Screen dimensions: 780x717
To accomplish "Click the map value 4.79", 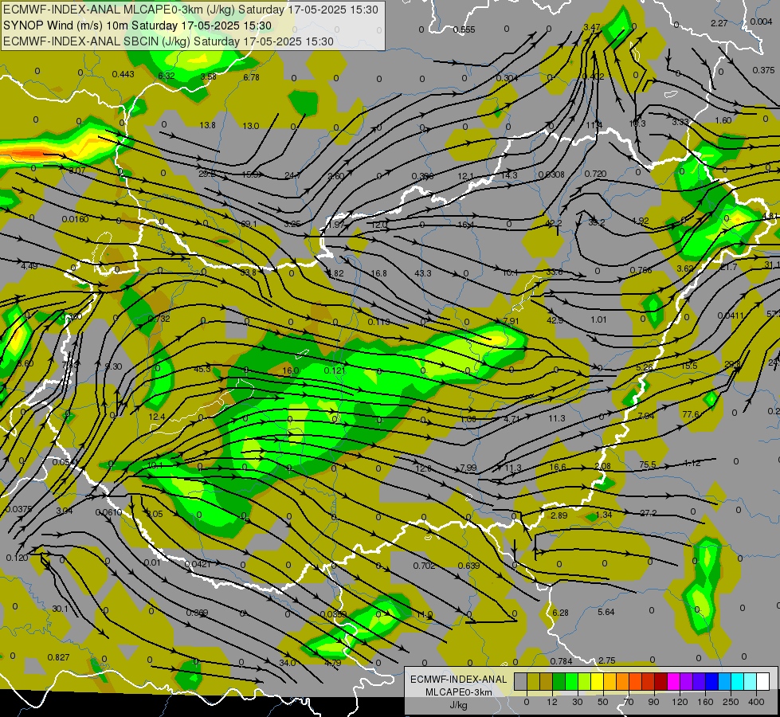I will coord(332,663).
